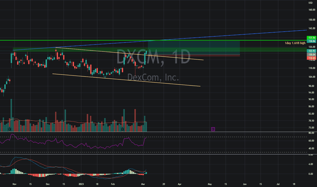Click the RSI 40.00 scale label
317x187 pixels.
tap(312, 148)
